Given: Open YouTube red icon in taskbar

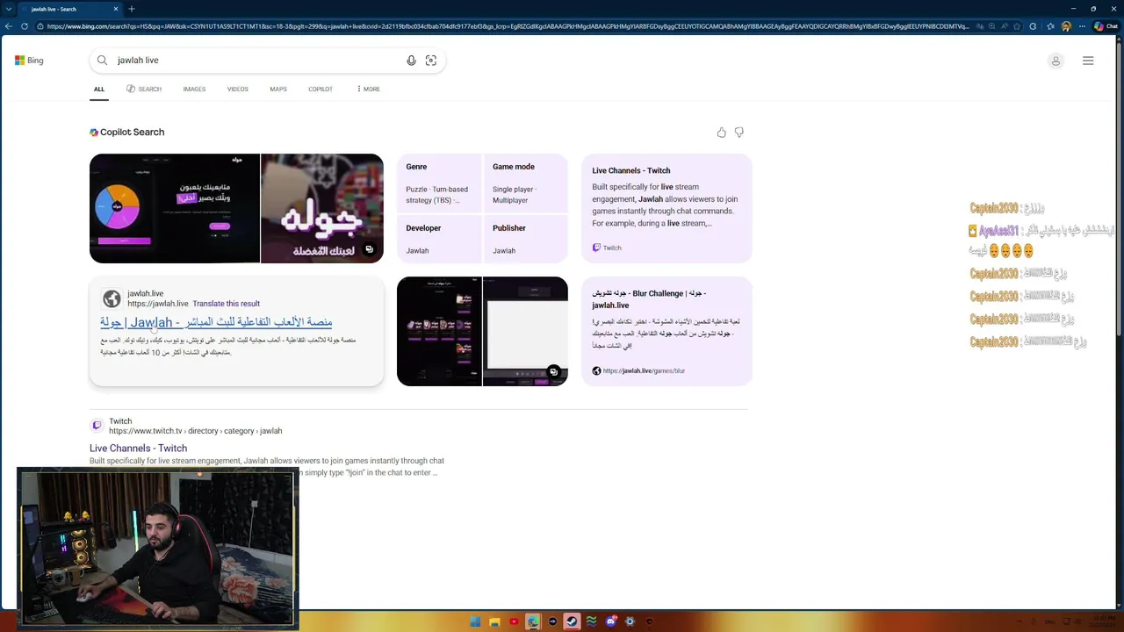Looking at the screenshot, I should (x=514, y=621).
